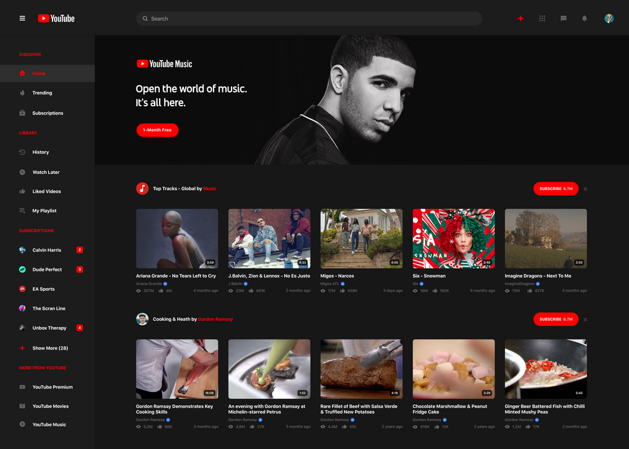The width and height of the screenshot is (629, 449).
Task: Play Ginger Beer Battered Fish thumbnail
Action: click(546, 369)
